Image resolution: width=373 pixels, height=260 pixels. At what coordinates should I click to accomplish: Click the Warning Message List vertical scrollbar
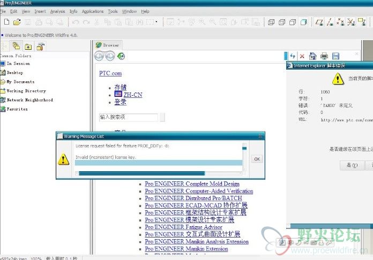click(x=244, y=157)
